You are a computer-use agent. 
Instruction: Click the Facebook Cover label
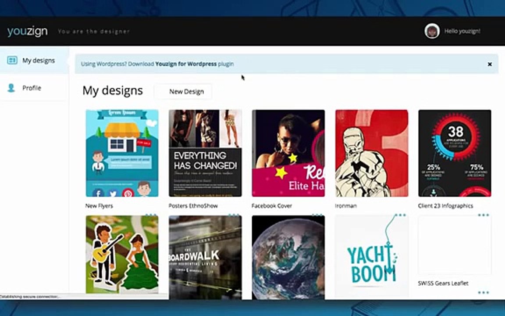(272, 206)
